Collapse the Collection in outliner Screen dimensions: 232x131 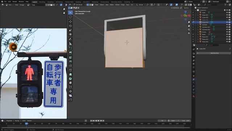click(x=196, y=10)
